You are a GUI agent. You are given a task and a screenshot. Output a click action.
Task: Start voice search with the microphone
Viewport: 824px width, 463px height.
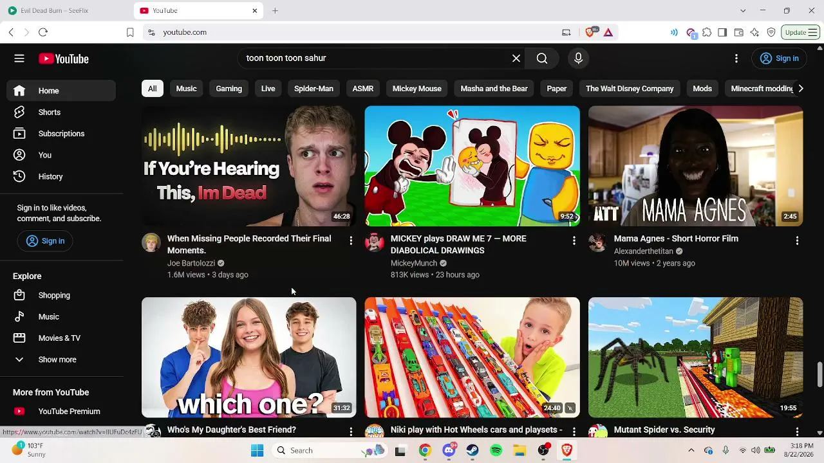pyautogui.click(x=578, y=59)
